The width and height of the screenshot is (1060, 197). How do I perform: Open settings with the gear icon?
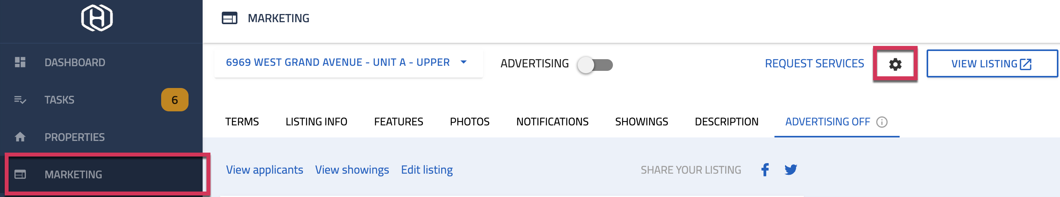[x=895, y=64]
